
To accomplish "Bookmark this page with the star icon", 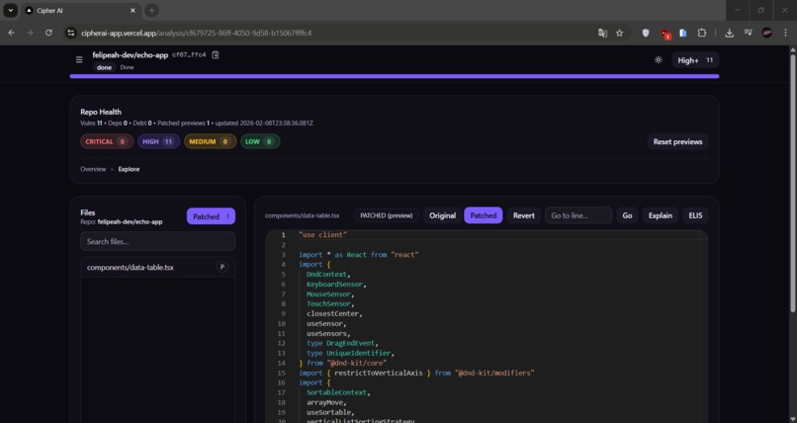I will pos(619,33).
